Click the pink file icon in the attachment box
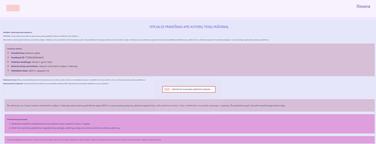The image size is (376, 144). 167,89
